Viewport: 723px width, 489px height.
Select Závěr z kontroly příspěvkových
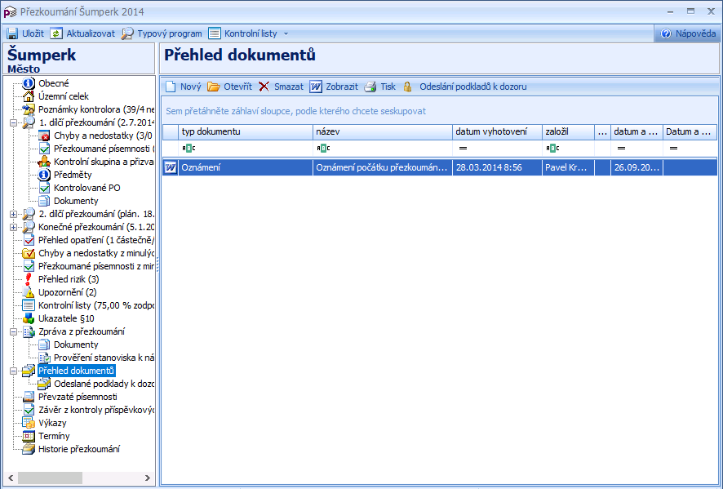pyautogui.click(x=96, y=410)
